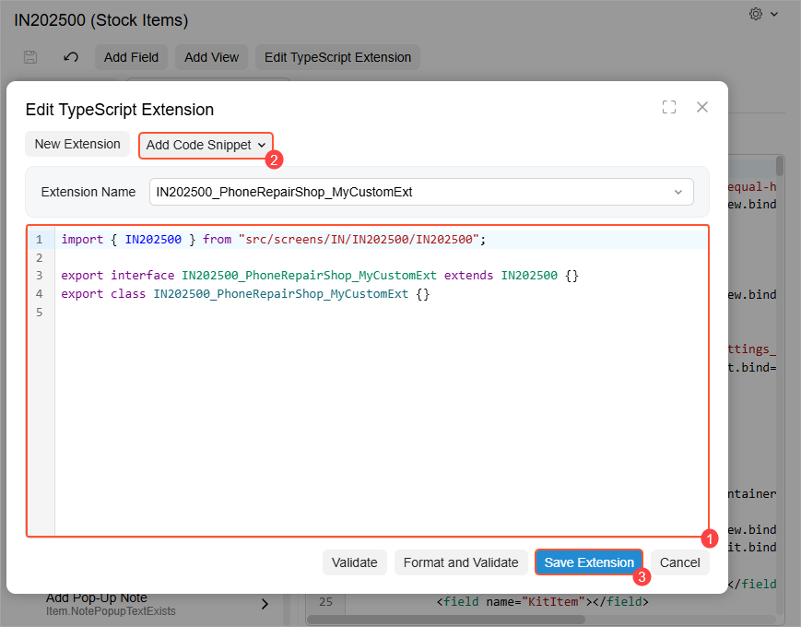Viewport: 801px width, 627px height.
Task: Open the settings gear menu
Action: coord(756,14)
